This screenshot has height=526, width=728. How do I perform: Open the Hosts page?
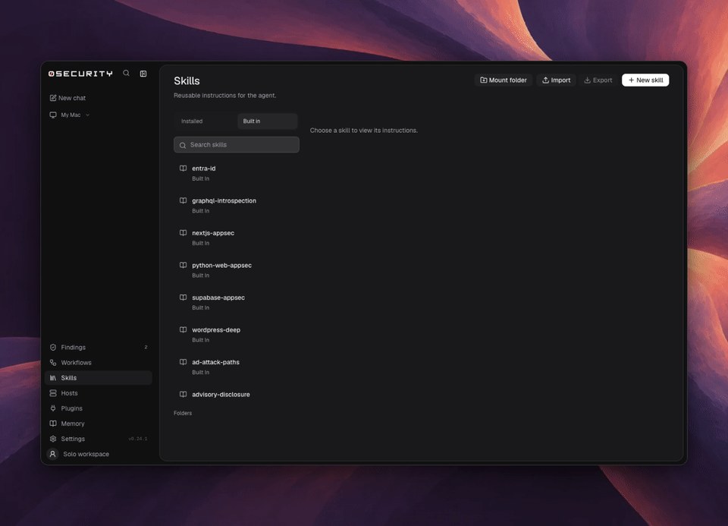point(99,393)
